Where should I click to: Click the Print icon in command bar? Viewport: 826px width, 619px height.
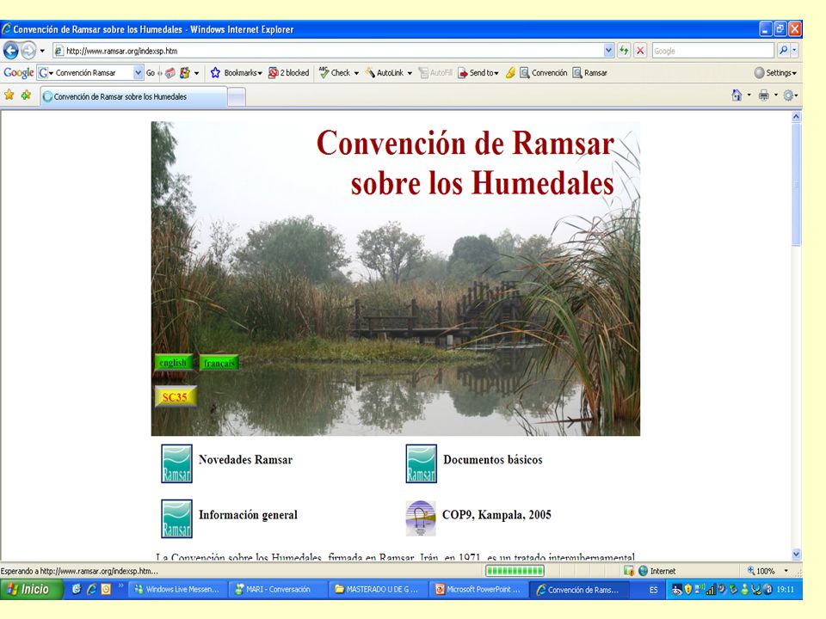coord(763,95)
